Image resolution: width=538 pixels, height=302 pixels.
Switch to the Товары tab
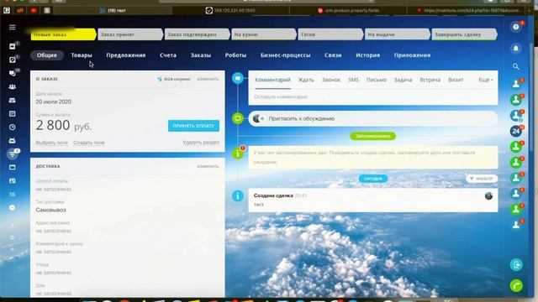[82, 55]
